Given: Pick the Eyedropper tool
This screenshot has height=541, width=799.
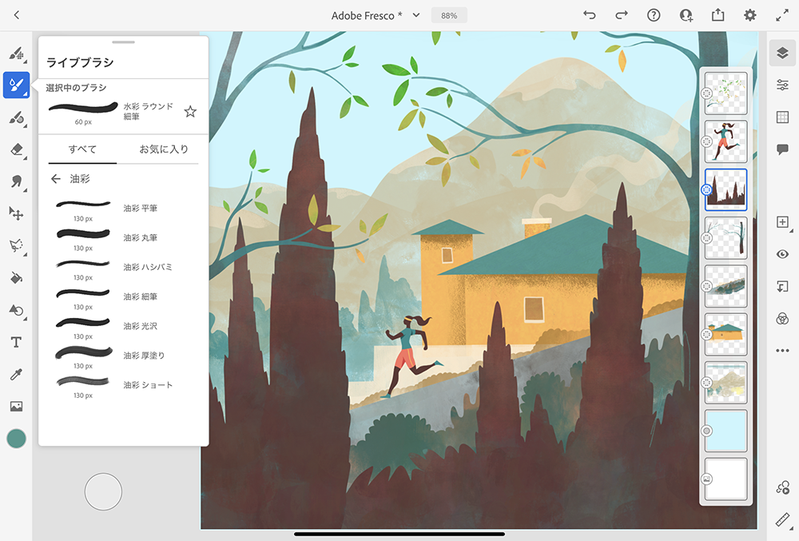Looking at the screenshot, I should 16,374.
